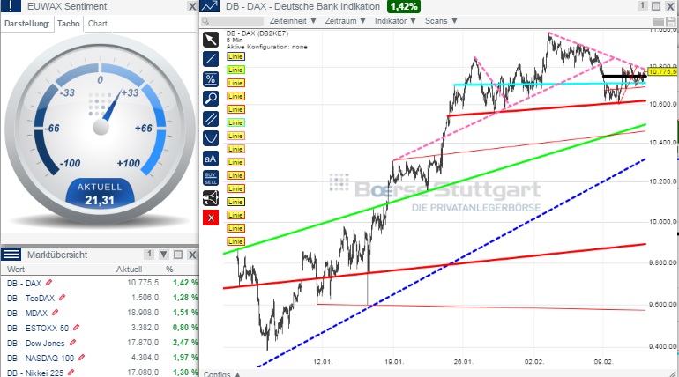
Task: Click the cyan-bordered Linie label
Action: [x=235, y=122]
